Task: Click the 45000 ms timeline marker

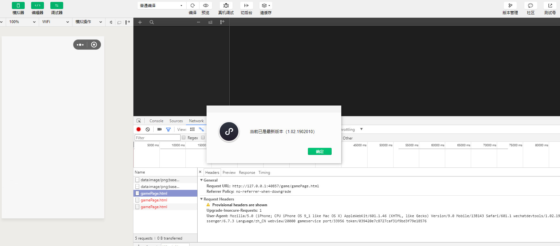Action: point(360,145)
